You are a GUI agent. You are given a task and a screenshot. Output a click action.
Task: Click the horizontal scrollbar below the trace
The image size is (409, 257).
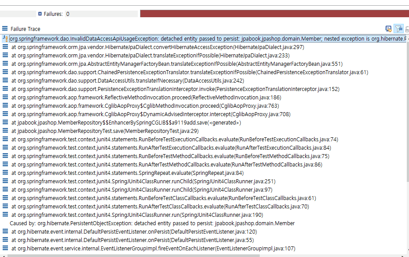point(133,256)
